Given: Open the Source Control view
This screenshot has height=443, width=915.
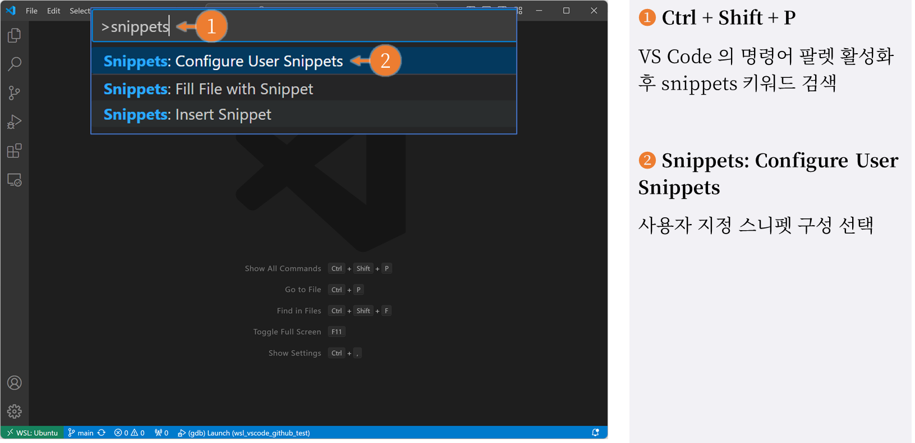Looking at the screenshot, I should pos(15,93).
